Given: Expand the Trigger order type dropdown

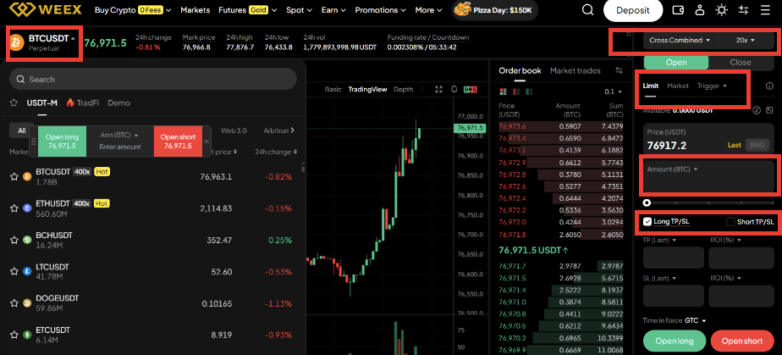Looking at the screenshot, I should click(712, 86).
